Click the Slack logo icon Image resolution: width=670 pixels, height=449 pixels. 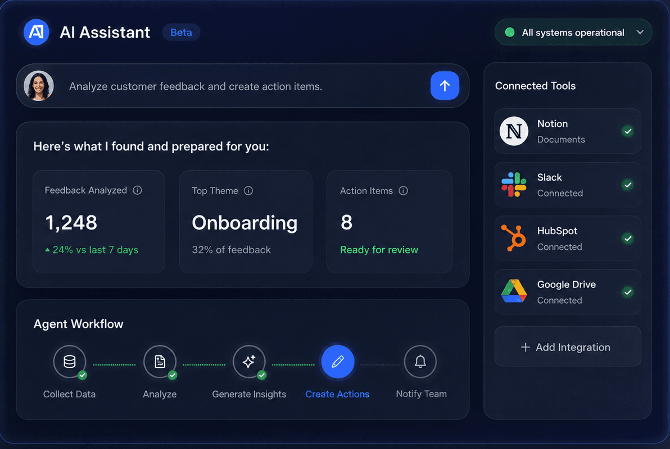tap(514, 185)
